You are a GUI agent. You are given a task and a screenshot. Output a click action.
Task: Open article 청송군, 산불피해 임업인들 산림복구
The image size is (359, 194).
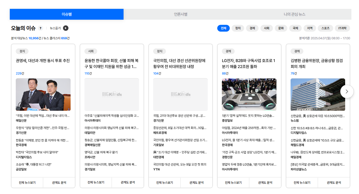click(x=111, y=140)
